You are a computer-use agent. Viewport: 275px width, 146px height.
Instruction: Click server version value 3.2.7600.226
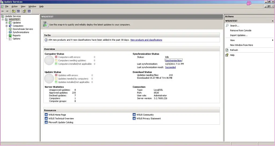[161, 98]
